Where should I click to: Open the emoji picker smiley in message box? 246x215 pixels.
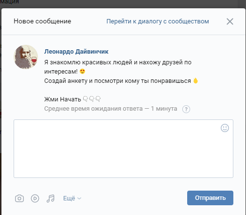(x=225, y=128)
